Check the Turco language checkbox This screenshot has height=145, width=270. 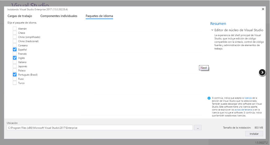15,83
